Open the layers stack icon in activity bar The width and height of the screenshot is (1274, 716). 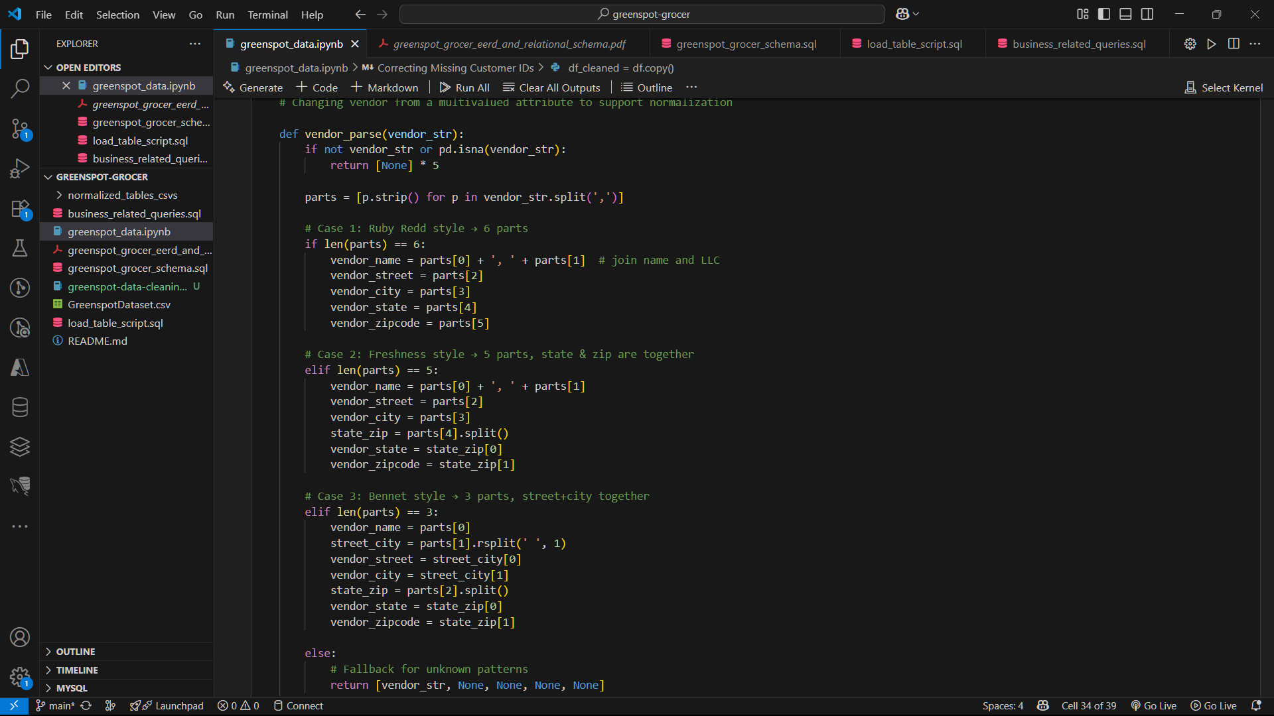[x=20, y=447]
